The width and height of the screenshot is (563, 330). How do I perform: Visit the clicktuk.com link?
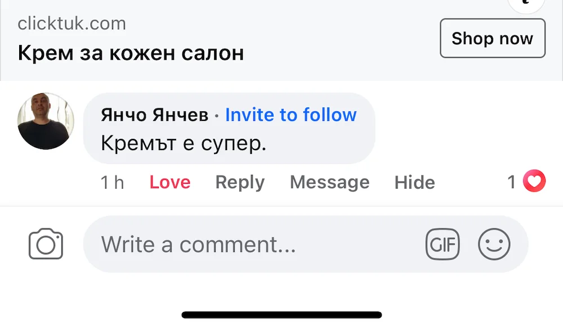pyautogui.click(x=71, y=23)
